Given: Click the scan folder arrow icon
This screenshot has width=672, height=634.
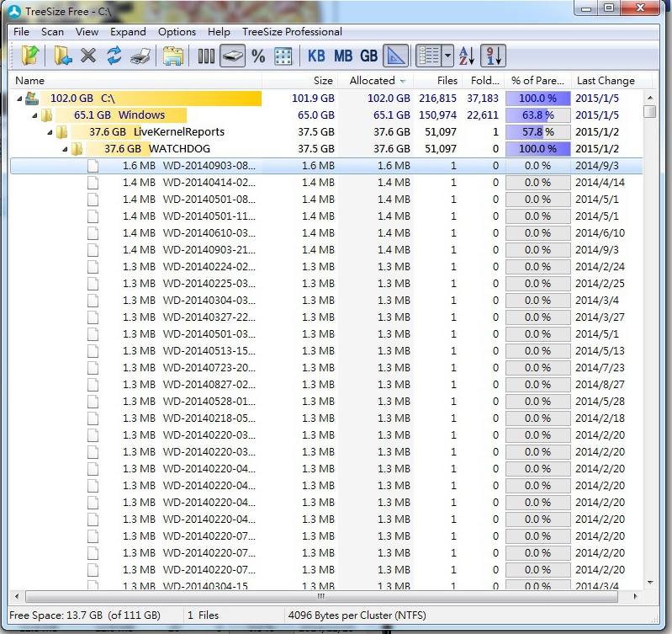Looking at the screenshot, I should point(62,56).
